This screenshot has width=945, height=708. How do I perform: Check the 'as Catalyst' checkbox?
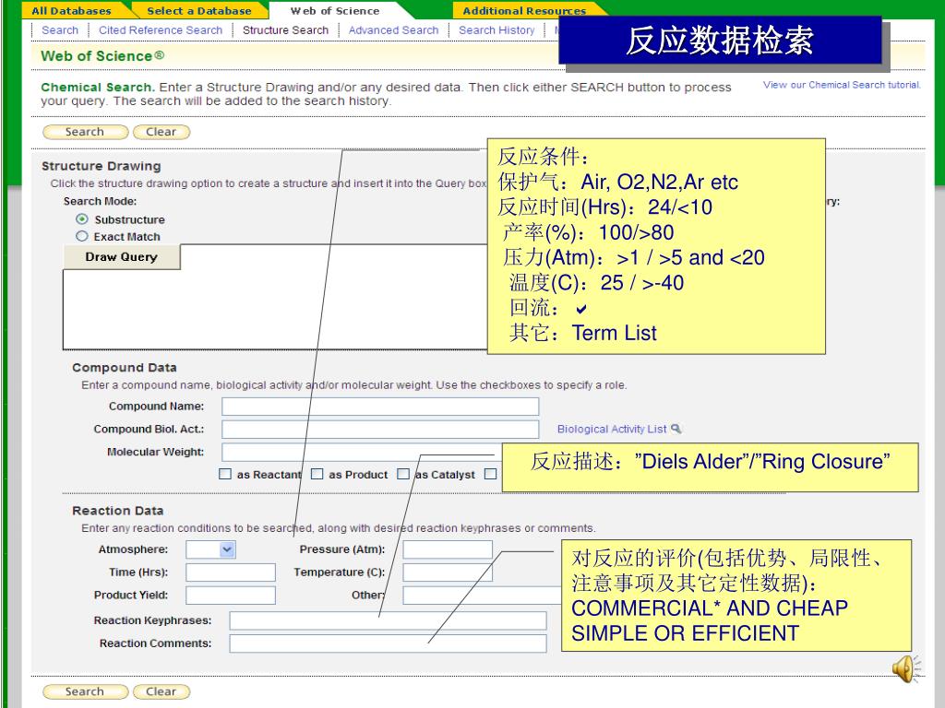(x=403, y=474)
